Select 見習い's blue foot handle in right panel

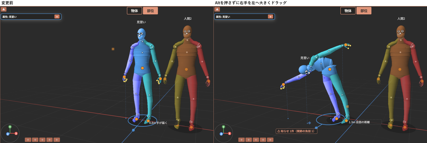(x=336, y=119)
